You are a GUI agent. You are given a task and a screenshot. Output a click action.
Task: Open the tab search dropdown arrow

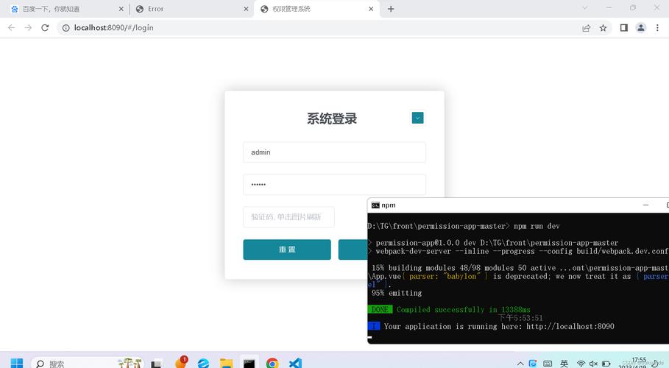click(x=585, y=7)
